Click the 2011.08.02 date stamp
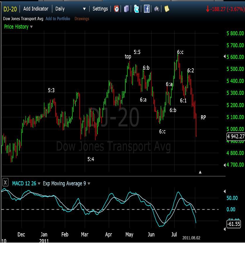This screenshot has width=245, height=256. click(191, 238)
